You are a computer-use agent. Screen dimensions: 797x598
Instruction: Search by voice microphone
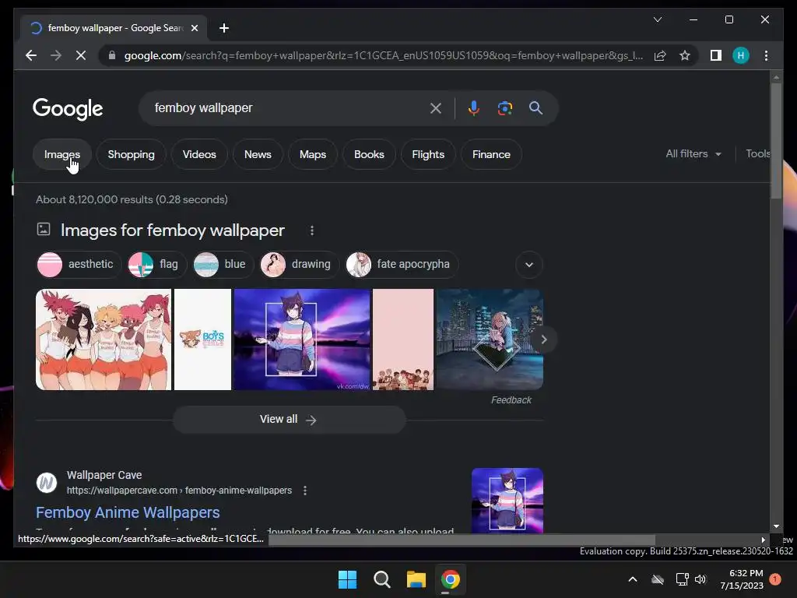(473, 107)
